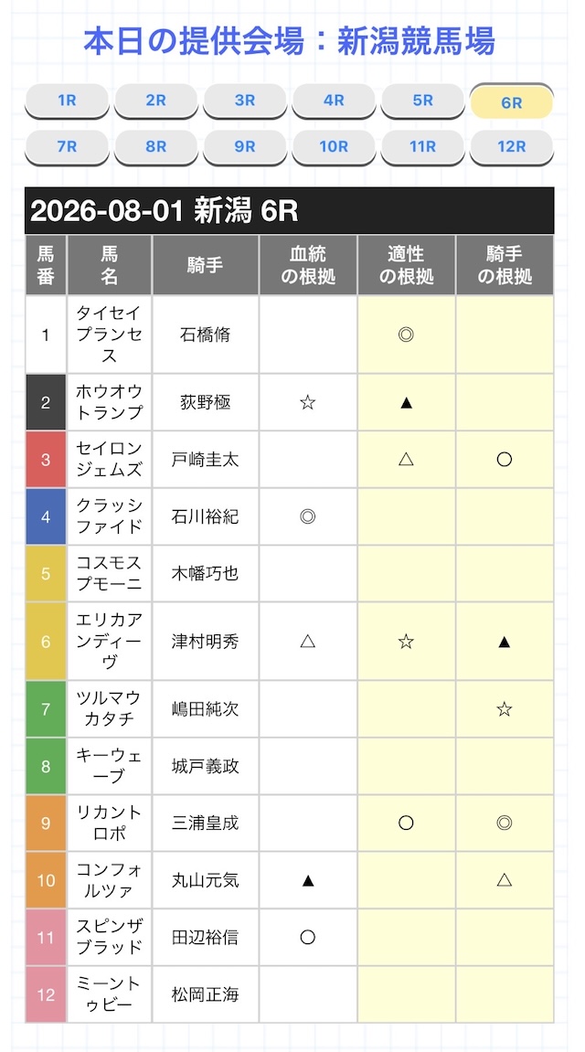Go to the 7R race tab
The image size is (585, 1052).
click(x=67, y=147)
